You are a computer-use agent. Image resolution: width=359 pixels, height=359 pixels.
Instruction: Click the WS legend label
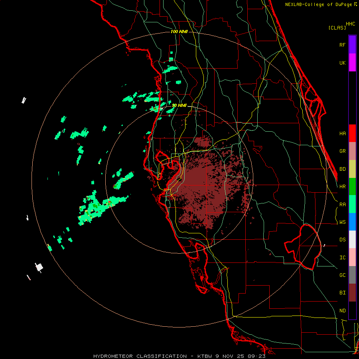342,222
